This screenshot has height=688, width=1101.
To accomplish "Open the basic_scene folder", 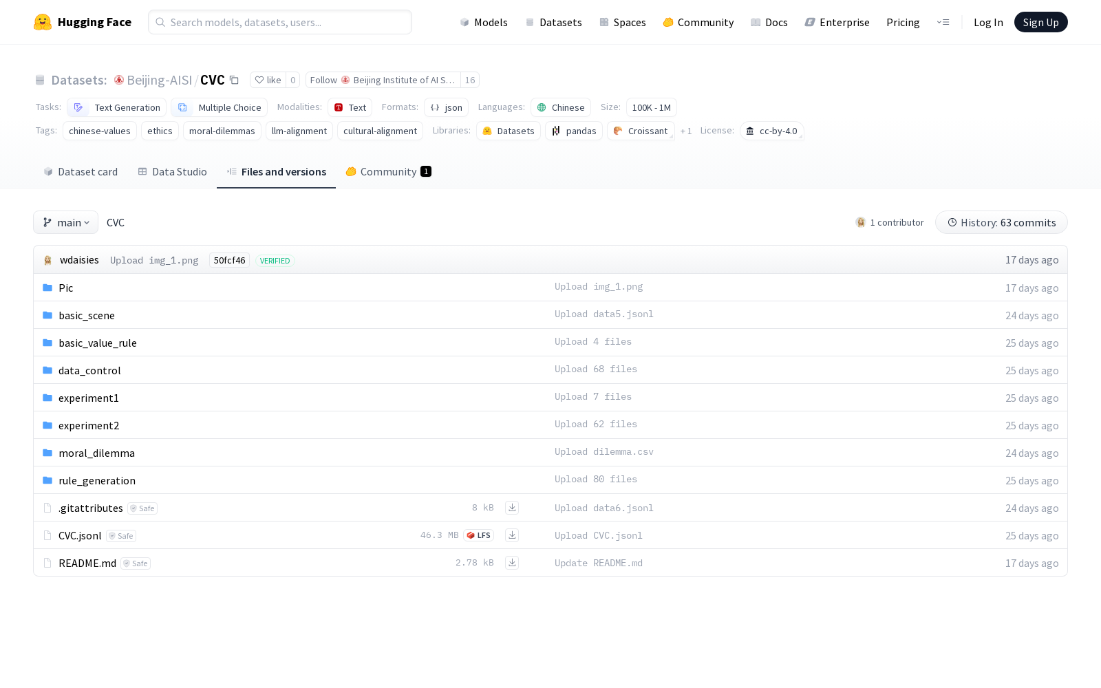I will coord(87,315).
